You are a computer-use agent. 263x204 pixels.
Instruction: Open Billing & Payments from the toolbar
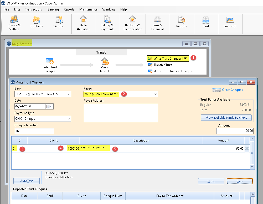click(x=107, y=23)
